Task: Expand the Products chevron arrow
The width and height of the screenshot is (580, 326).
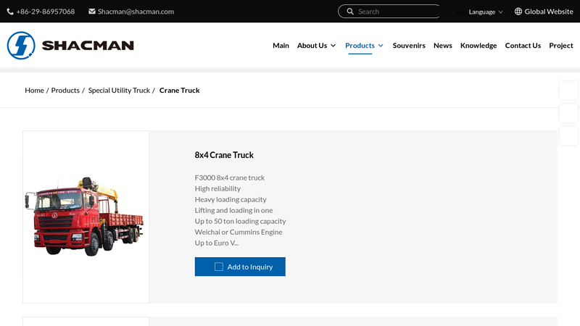Action: click(x=381, y=46)
